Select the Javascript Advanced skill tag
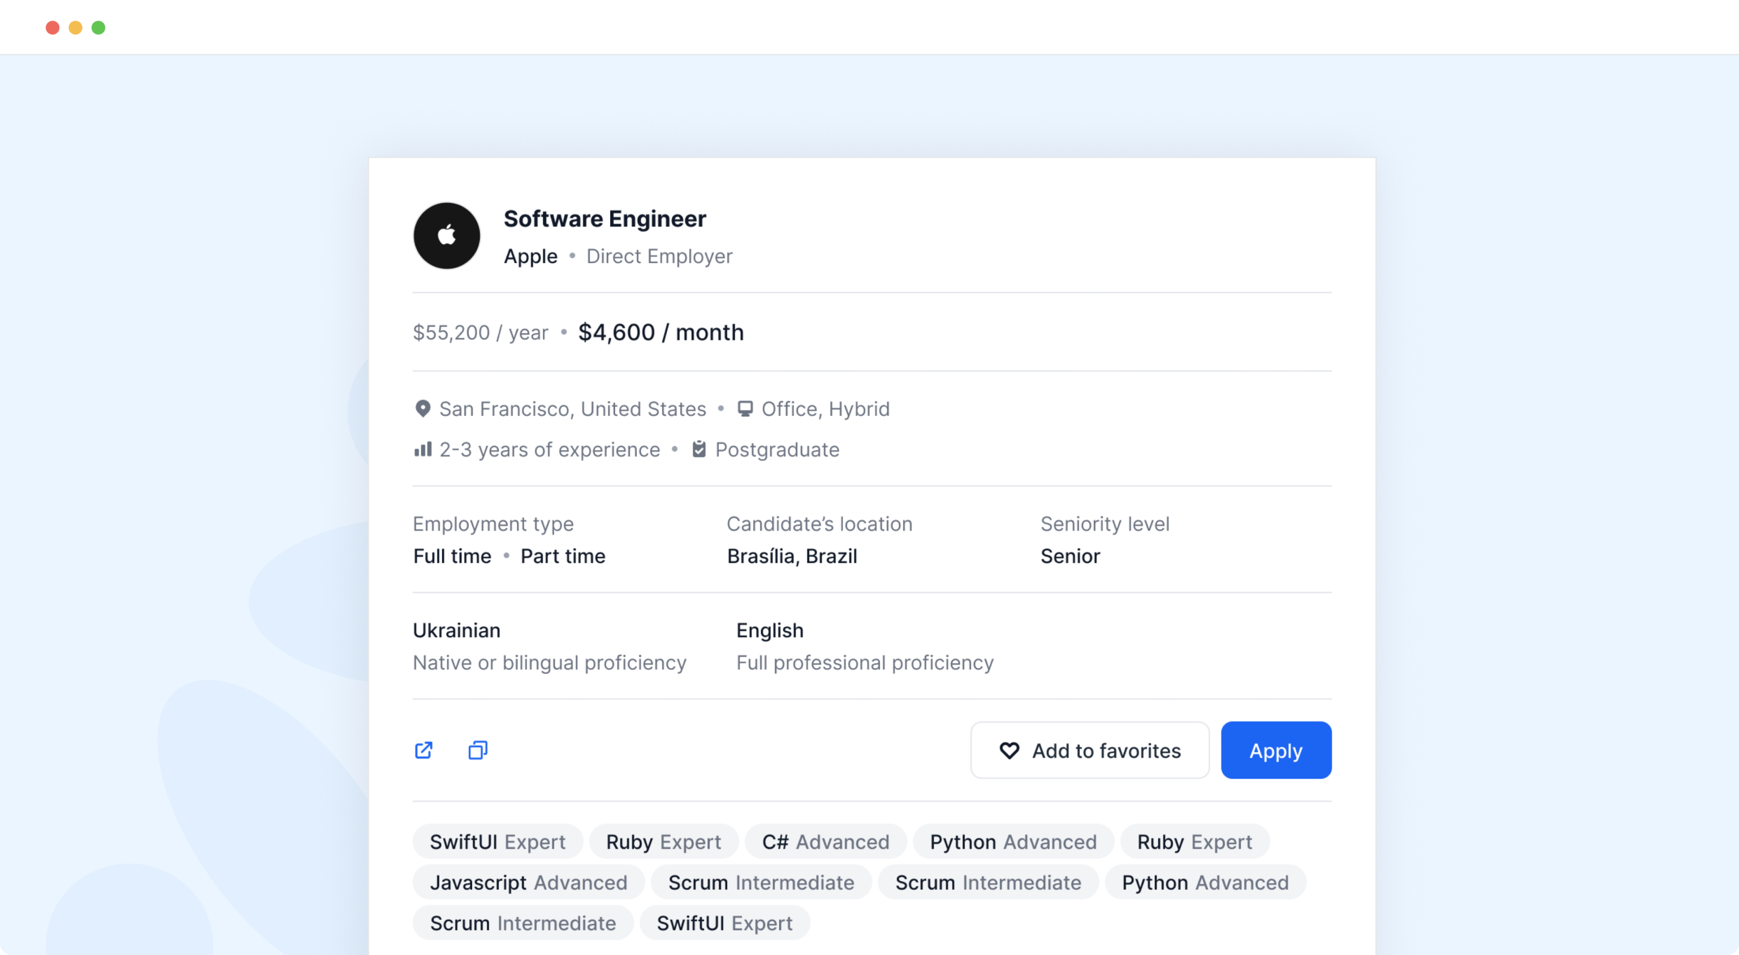Screen dimensions: 1739x955 point(528,882)
